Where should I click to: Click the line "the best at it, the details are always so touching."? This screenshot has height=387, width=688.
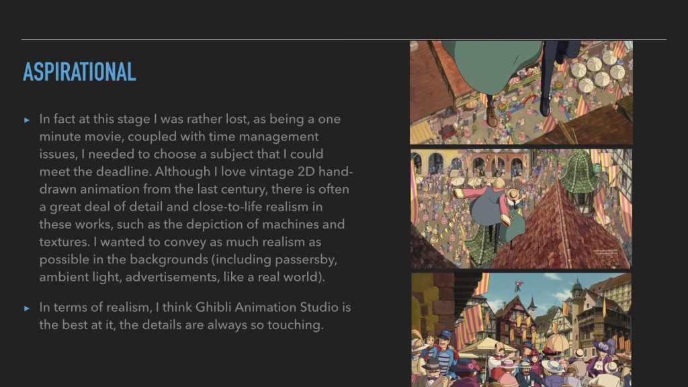[181, 325]
